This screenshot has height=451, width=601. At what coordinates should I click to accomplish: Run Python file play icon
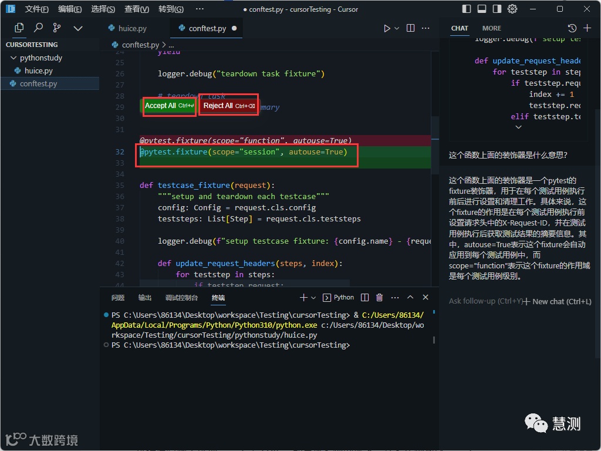point(387,28)
